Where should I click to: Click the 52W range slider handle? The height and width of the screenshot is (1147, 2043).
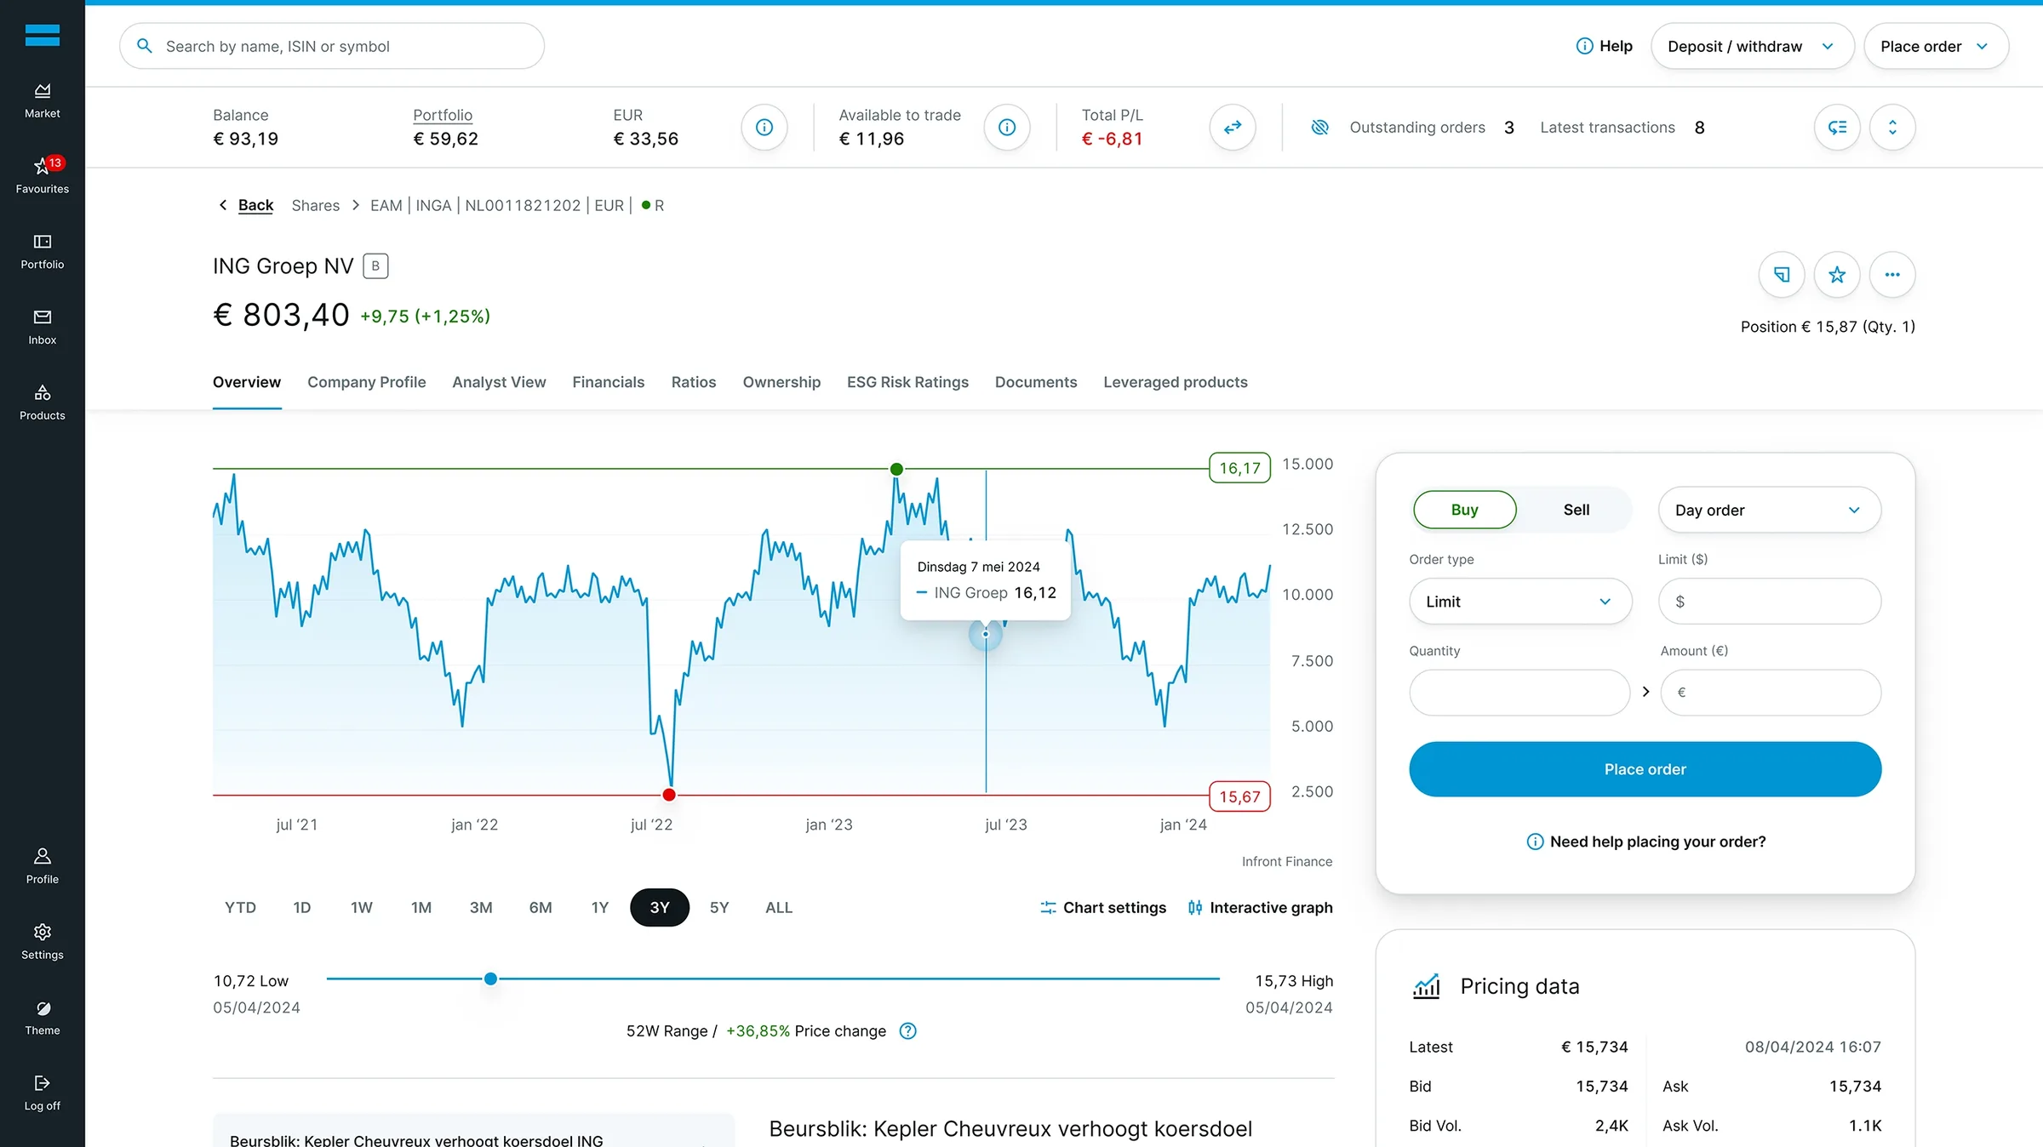pos(490,979)
